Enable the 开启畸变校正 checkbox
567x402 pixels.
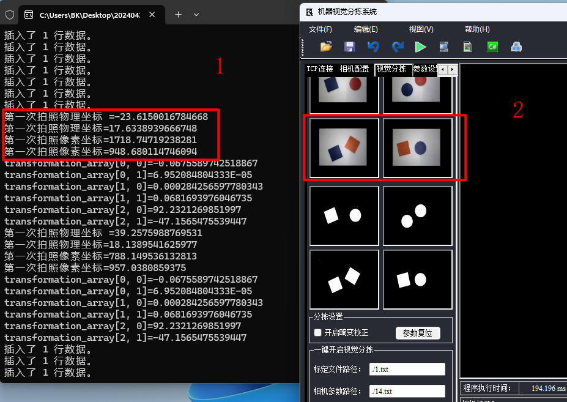(x=317, y=332)
